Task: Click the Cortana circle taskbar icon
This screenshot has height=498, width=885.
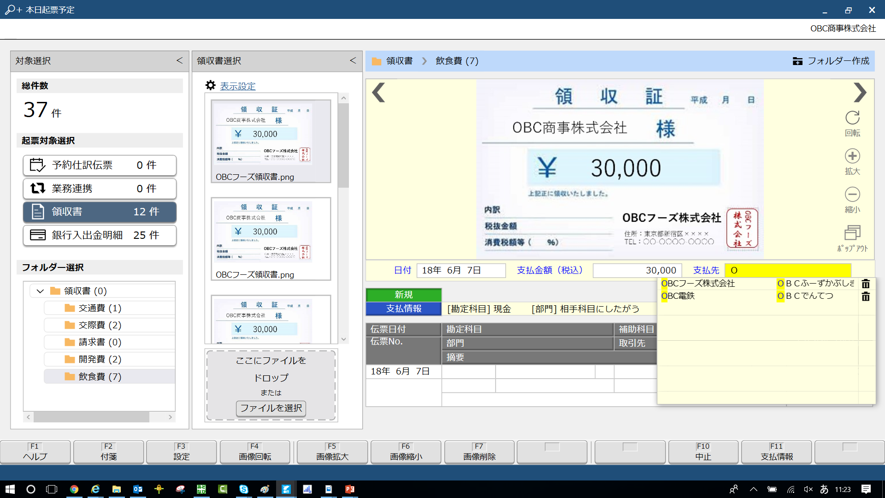Action: (31, 489)
